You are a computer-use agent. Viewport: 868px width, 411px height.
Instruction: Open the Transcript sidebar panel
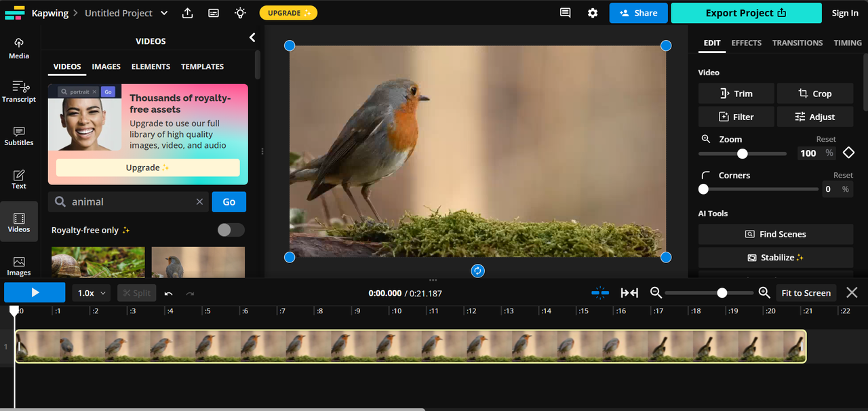click(19, 92)
